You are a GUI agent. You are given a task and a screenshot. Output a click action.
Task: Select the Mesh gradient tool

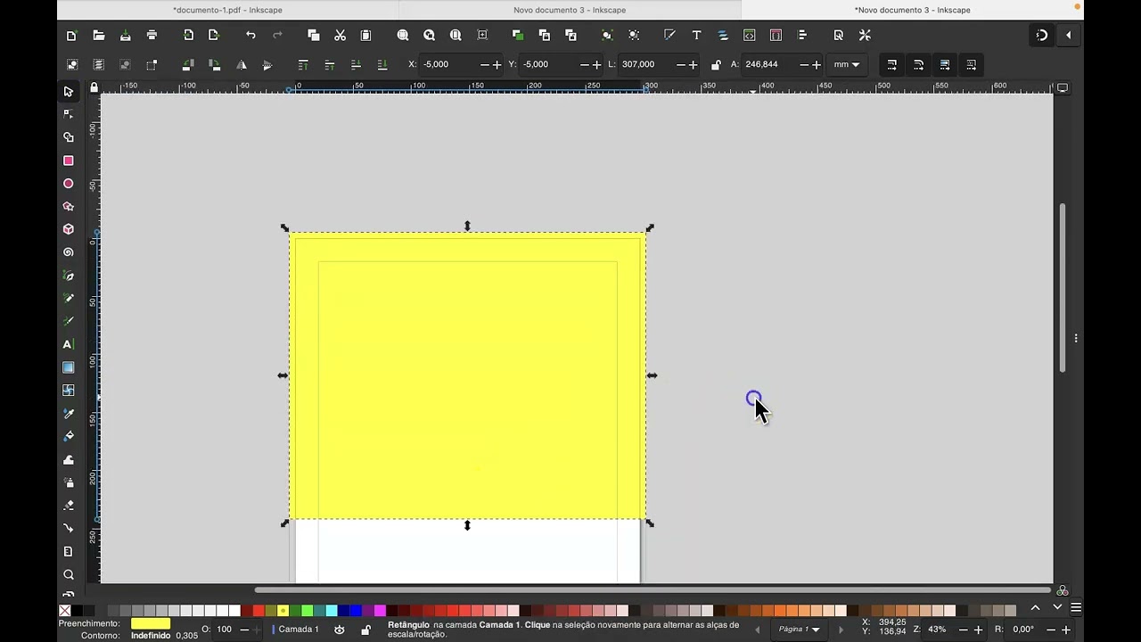(x=69, y=391)
